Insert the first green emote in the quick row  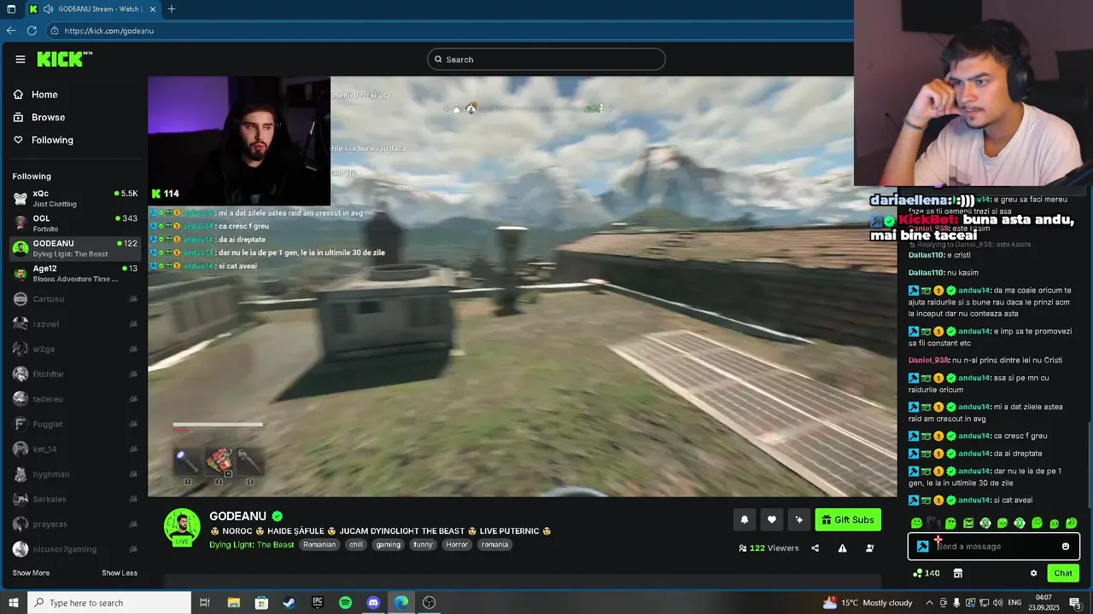916,523
